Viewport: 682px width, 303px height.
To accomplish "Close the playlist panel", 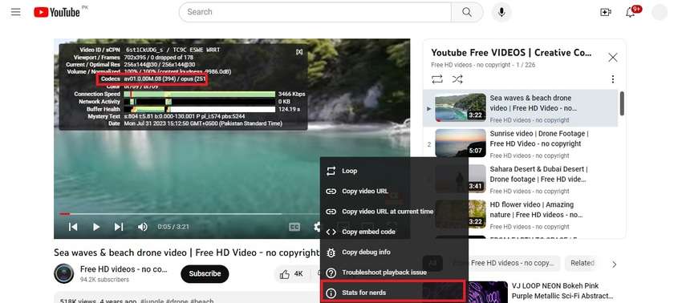I will (613, 57).
